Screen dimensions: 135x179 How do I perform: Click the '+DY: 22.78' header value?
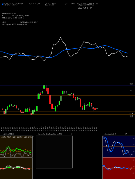[17, 137]
